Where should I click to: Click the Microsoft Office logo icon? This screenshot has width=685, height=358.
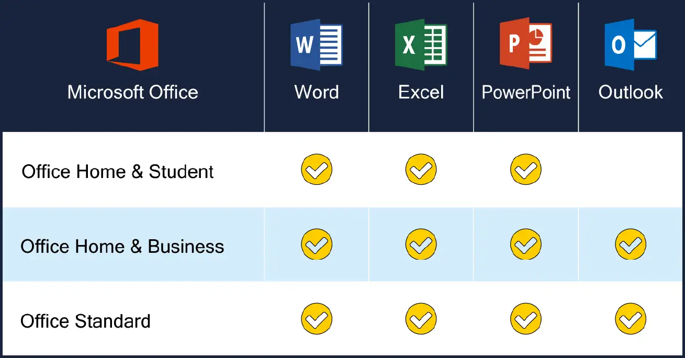(132, 44)
